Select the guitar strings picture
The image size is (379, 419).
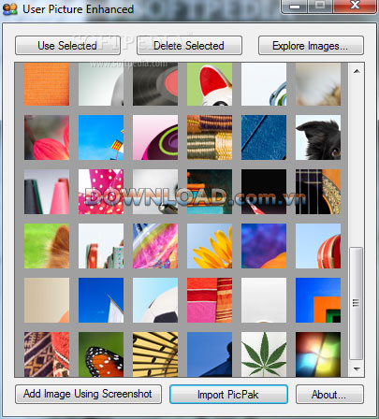tap(318, 192)
